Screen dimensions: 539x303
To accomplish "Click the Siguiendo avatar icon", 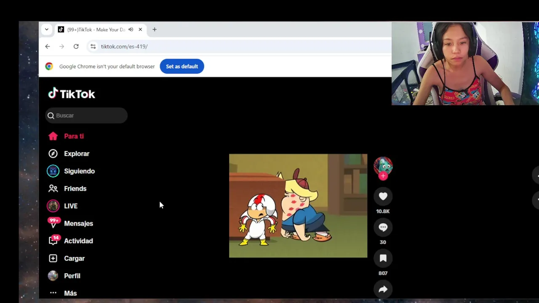I will (53, 171).
